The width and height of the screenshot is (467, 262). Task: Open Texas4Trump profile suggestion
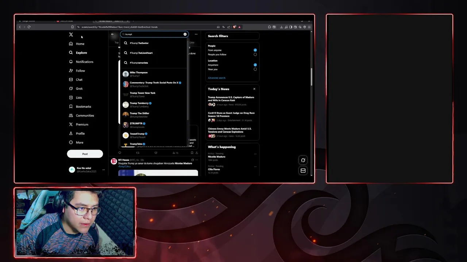point(154,135)
